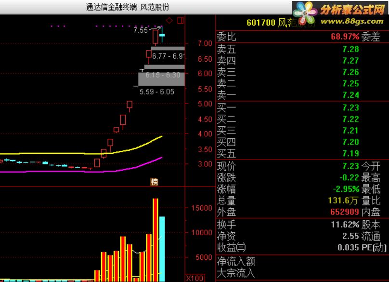
Task: Select the 总量 value 131.6万
Action: pyautogui.click(x=344, y=201)
